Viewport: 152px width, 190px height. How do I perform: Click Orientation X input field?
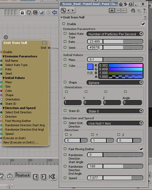point(72,102)
